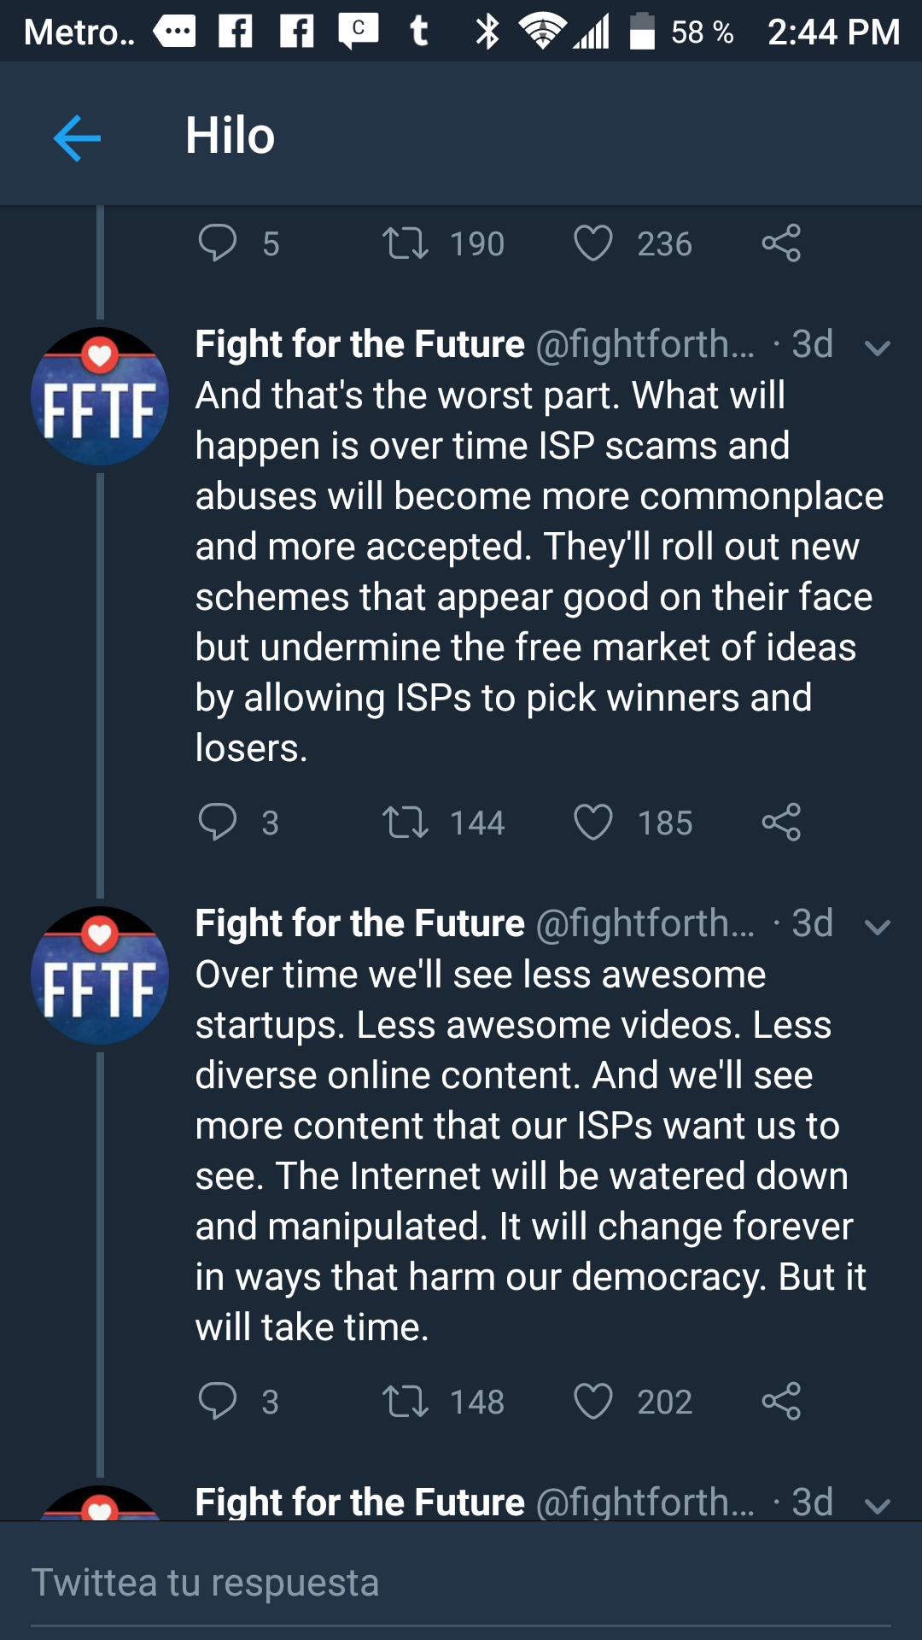The width and height of the screenshot is (922, 1640).
Task: Retweet the "watered down and manipulated" tweet
Action: click(406, 1402)
